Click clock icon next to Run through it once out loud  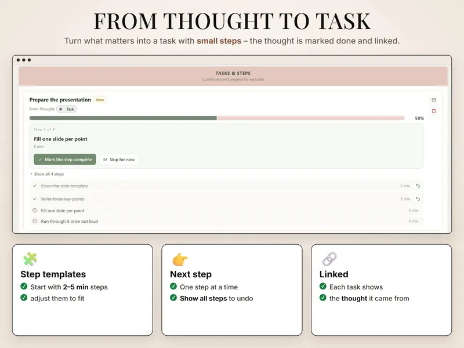35,221
